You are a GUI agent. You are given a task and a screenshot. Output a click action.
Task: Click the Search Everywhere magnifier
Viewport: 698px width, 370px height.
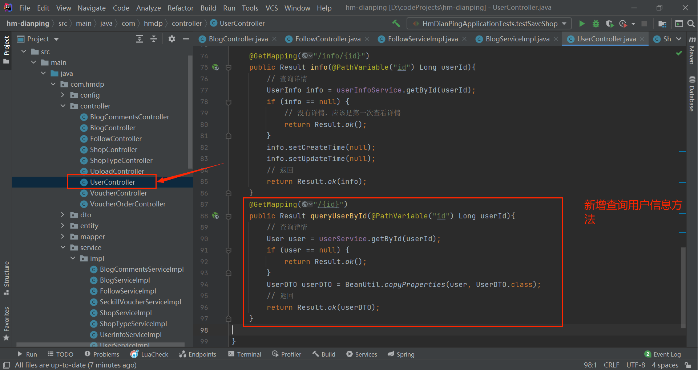691,24
